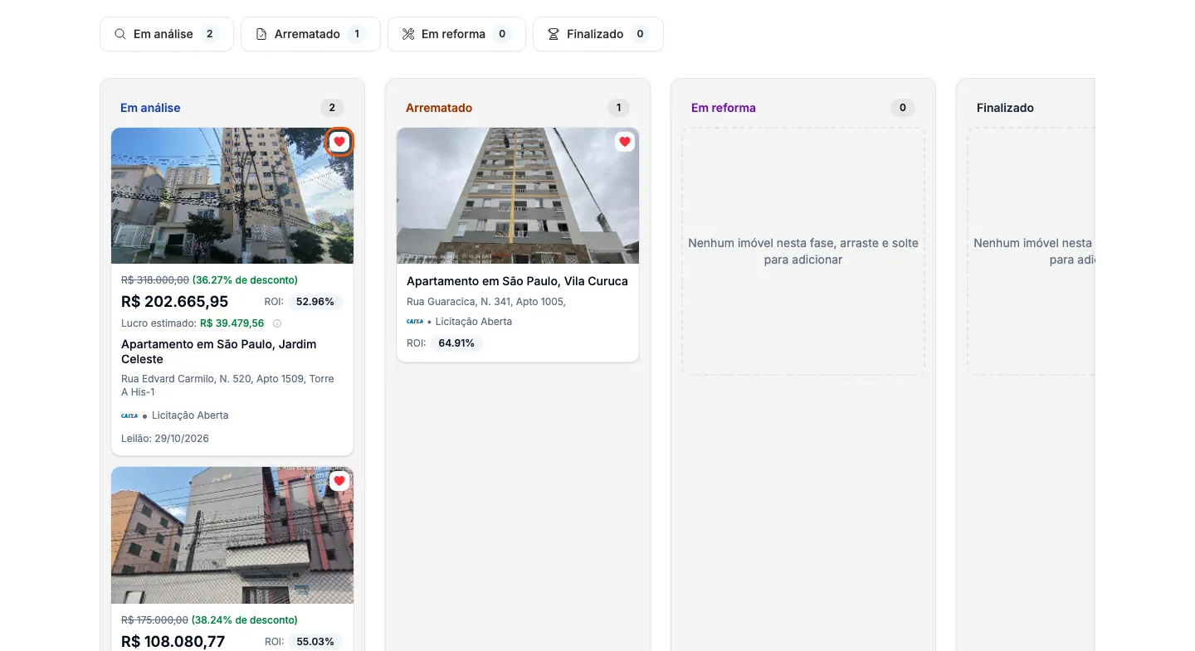Click the count badge "1" in the Arrematado column header

pyautogui.click(x=618, y=108)
